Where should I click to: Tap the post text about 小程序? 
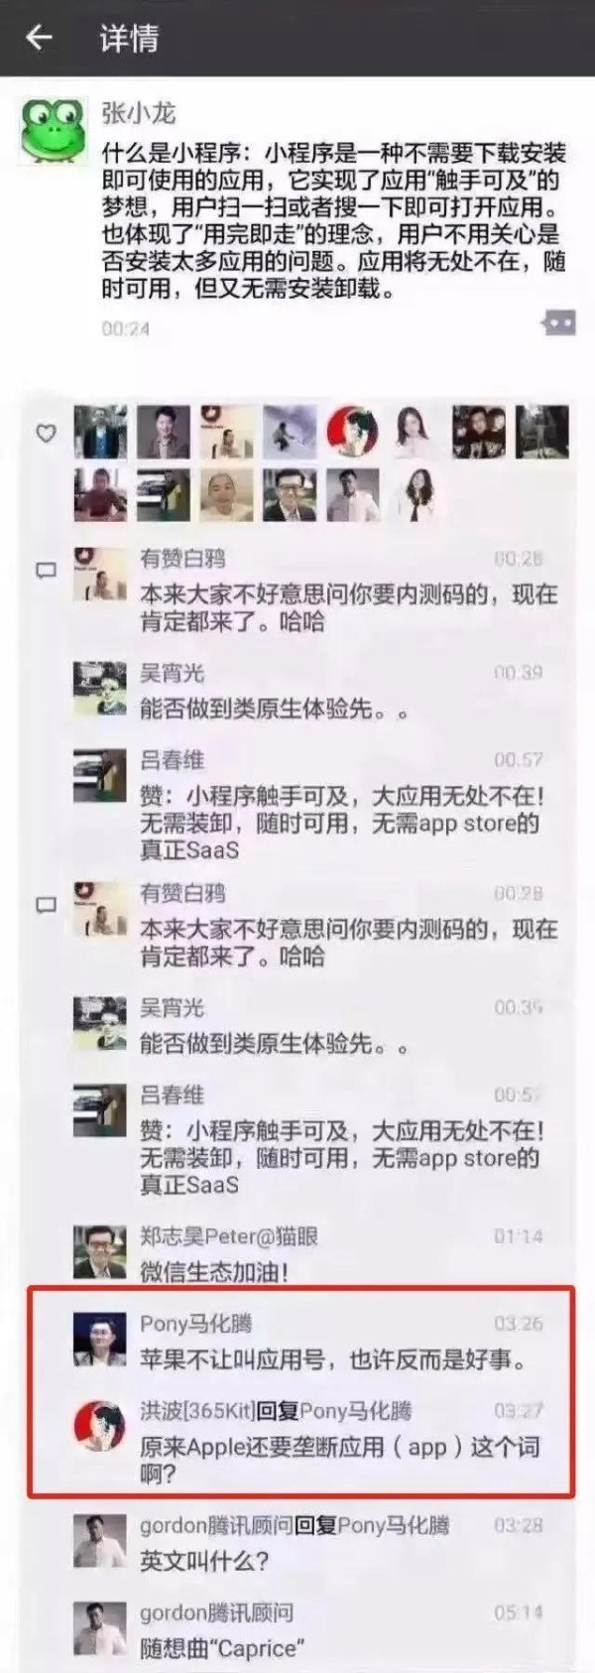coord(334,221)
